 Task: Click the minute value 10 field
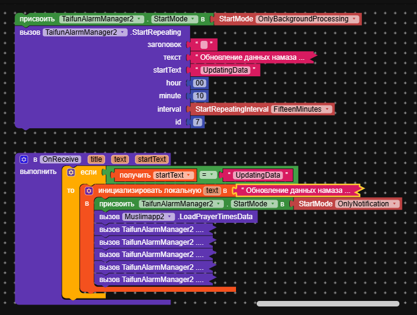[199, 96]
